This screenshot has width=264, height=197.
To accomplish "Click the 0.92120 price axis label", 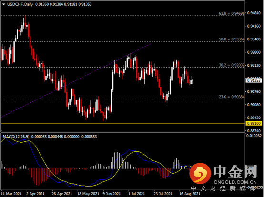I will (254, 65).
